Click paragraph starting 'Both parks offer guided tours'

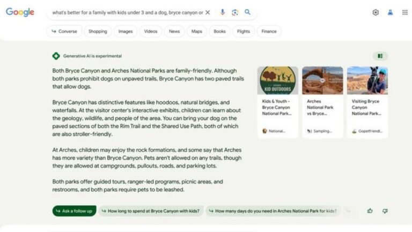[x=138, y=185]
